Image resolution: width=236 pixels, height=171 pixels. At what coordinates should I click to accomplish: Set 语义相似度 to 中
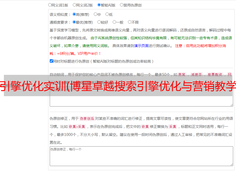[95, 14]
